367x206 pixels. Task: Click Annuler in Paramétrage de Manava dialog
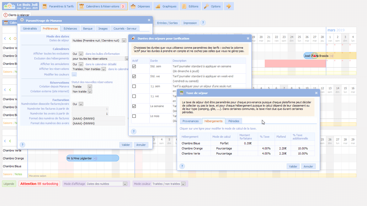click(x=141, y=145)
